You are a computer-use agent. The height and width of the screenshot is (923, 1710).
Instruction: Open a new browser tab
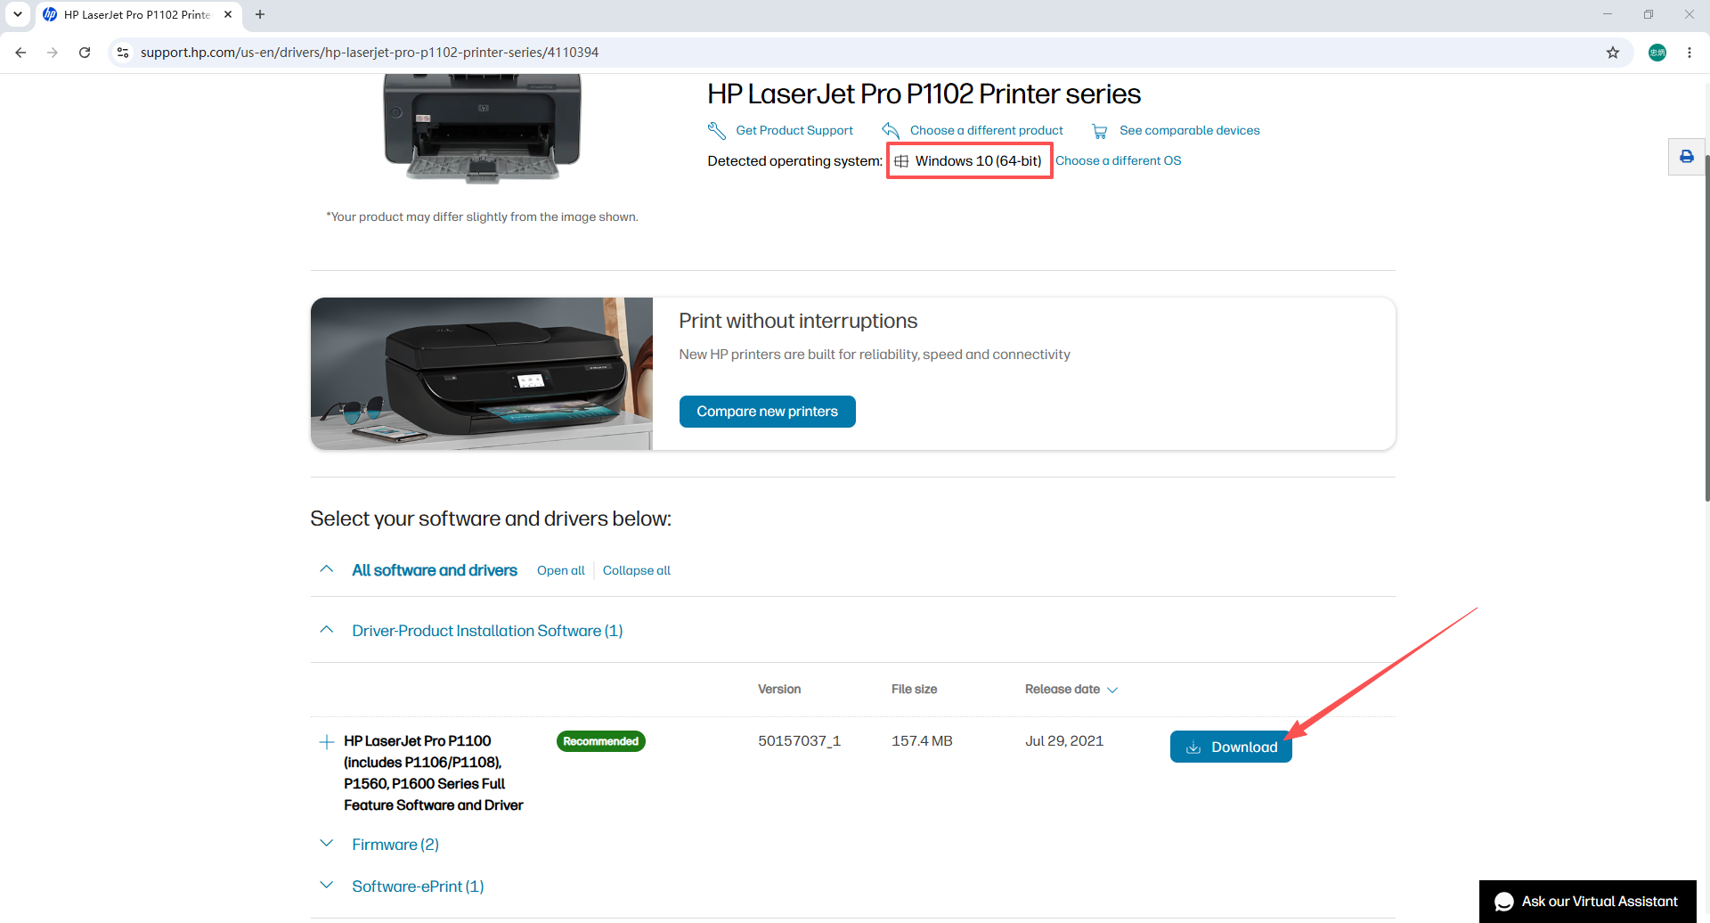[x=260, y=14]
